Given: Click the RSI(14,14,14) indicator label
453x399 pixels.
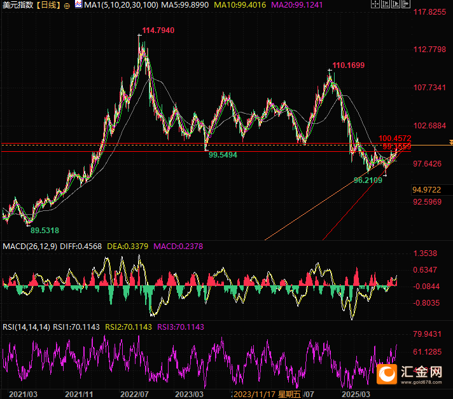Looking at the screenshot, I should (x=26, y=327).
